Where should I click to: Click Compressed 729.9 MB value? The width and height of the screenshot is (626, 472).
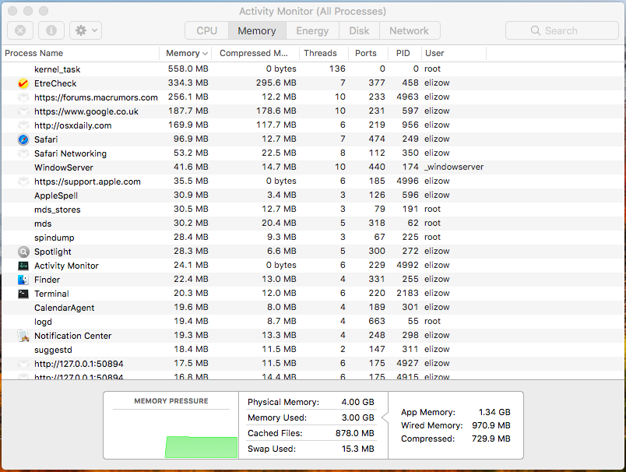pyautogui.click(x=491, y=439)
